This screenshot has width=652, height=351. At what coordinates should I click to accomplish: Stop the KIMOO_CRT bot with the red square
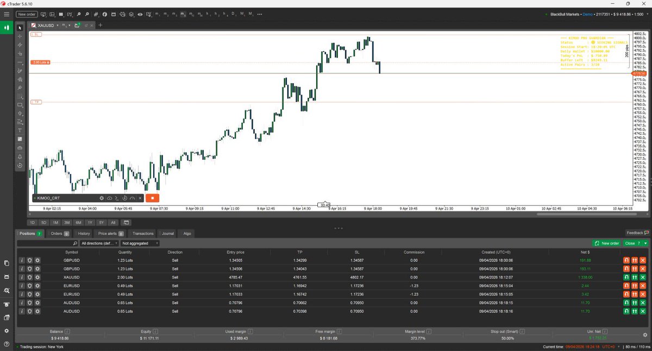(x=152, y=198)
